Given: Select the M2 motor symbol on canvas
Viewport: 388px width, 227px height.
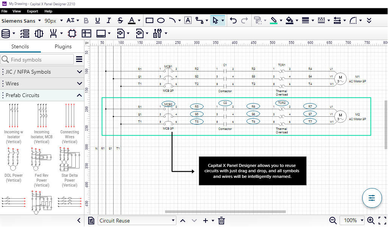Looking at the screenshot, I should (x=340, y=117).
